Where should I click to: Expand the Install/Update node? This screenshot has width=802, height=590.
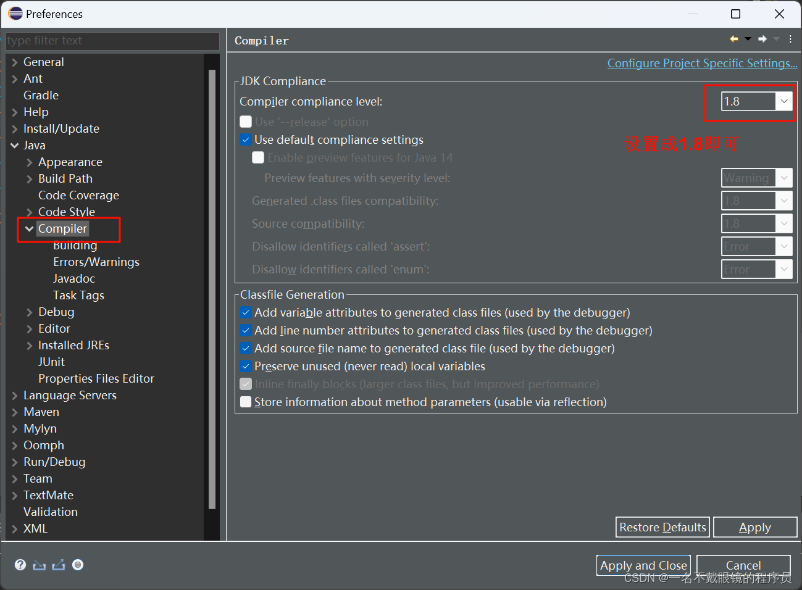tap(15, 128)
